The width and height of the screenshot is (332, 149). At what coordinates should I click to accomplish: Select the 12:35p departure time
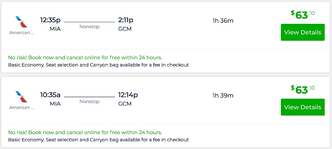click(50, 20)
